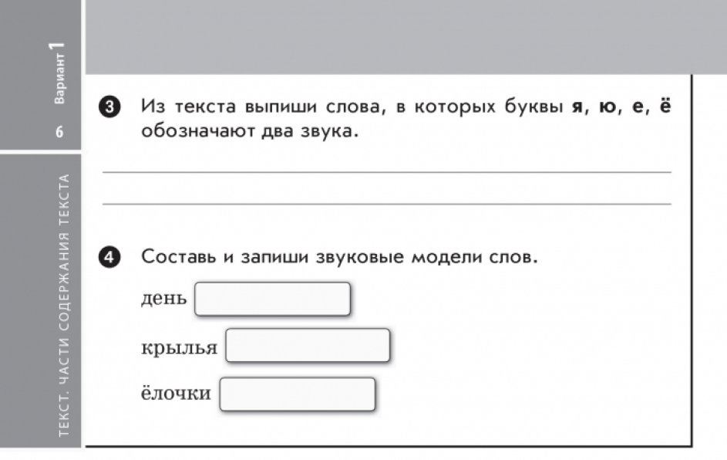
Task: Click the second blank writing line
Action: point(387,204)
